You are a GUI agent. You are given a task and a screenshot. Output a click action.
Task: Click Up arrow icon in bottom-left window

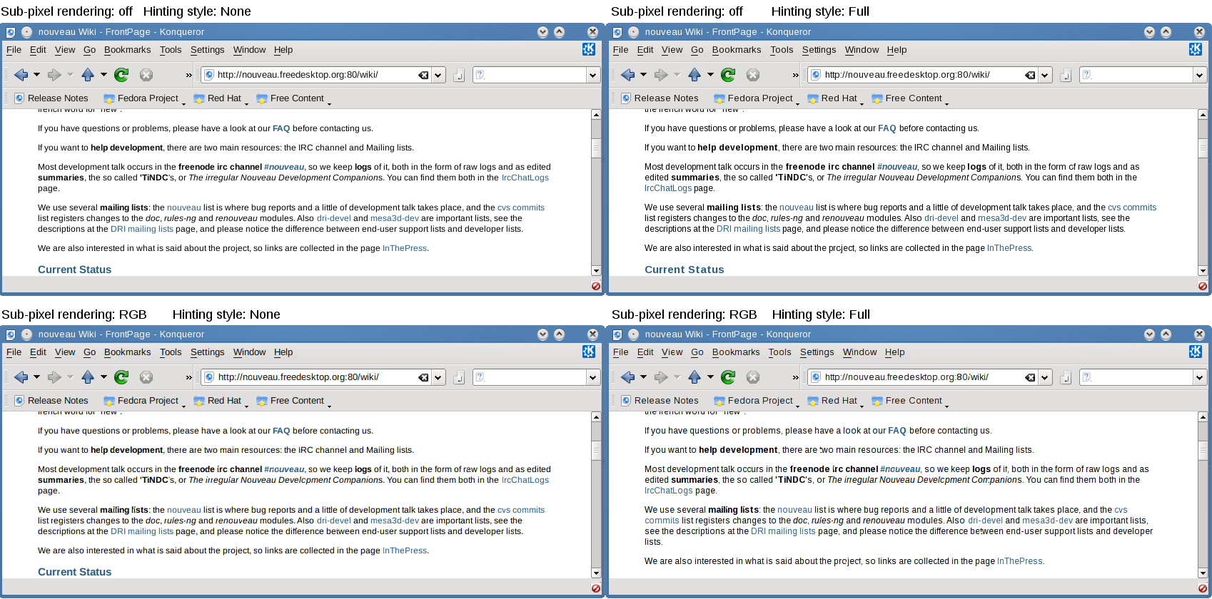coord(88,377)
